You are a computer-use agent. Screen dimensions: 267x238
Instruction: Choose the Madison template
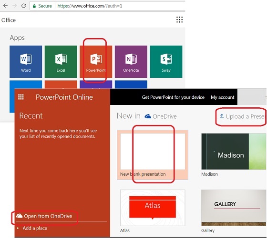pos(234,152)
